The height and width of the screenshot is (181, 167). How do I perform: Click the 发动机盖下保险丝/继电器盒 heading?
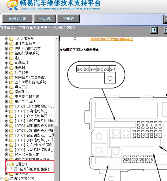(79, 50)
